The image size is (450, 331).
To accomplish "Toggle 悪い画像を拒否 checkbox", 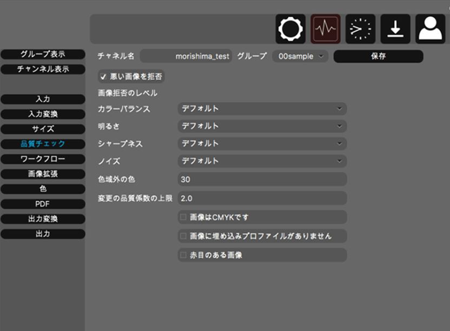I will pyautogui.click(x=103, y=77).
